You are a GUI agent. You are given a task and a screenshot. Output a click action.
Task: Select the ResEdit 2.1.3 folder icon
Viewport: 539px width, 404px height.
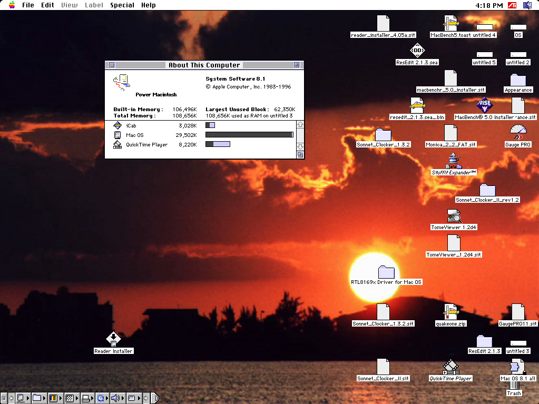484,341
